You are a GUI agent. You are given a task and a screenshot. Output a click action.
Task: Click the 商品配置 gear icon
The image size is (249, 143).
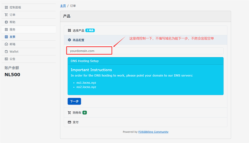click(x=69, y=40)
